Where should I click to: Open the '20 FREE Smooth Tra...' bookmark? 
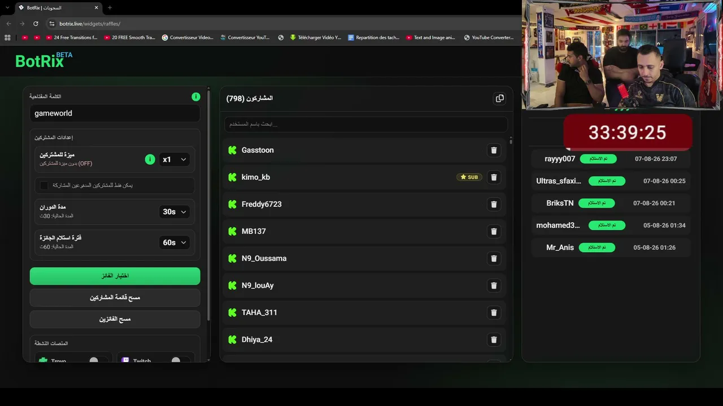tap(129, 38)
